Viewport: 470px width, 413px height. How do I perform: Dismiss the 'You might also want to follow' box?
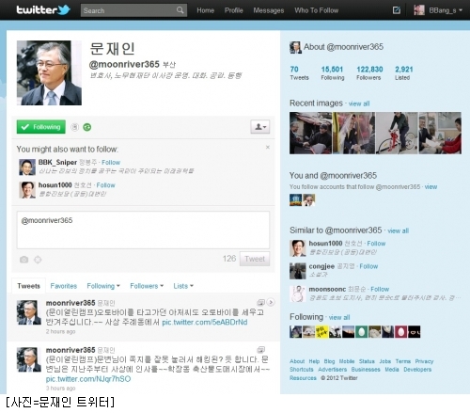pos(268,147)
